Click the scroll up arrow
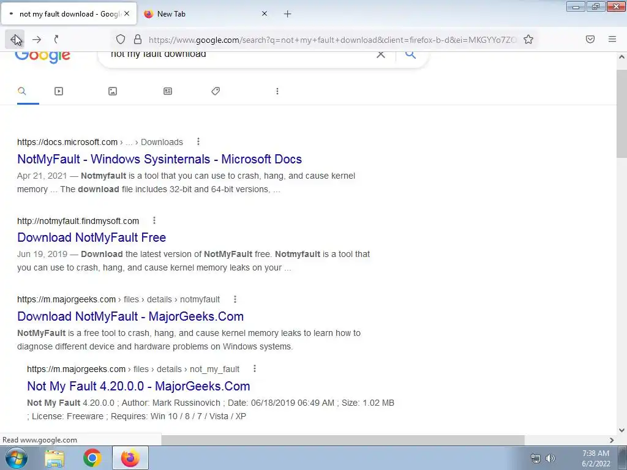Viewport: 627px width, 470px height. [621, 57]
